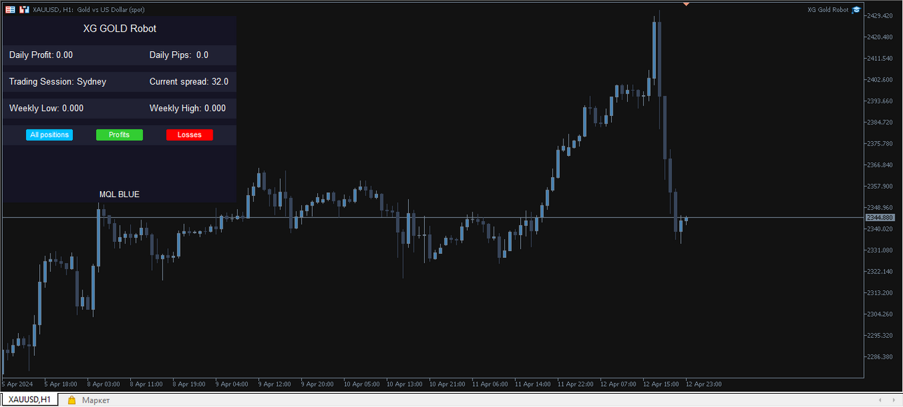Click the XG Gold Robot label top-right
The width and height of the screenshot is (903, 407).
pyautogui.click(x=827, y=10)
